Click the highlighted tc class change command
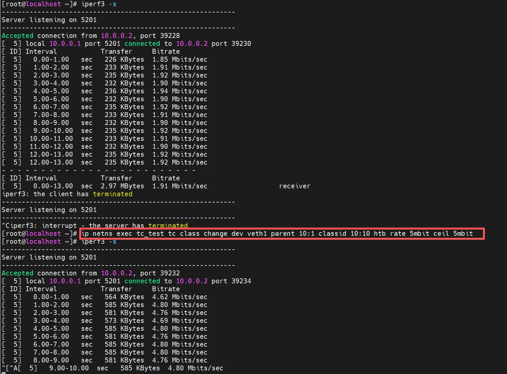Viewport: 507px width, 374px height. tap(277, 234)
